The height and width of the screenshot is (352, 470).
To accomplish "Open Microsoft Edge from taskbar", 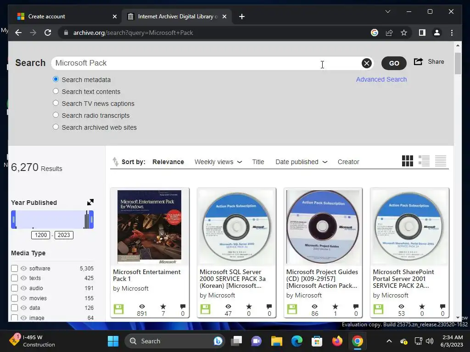I will [297, 341].
